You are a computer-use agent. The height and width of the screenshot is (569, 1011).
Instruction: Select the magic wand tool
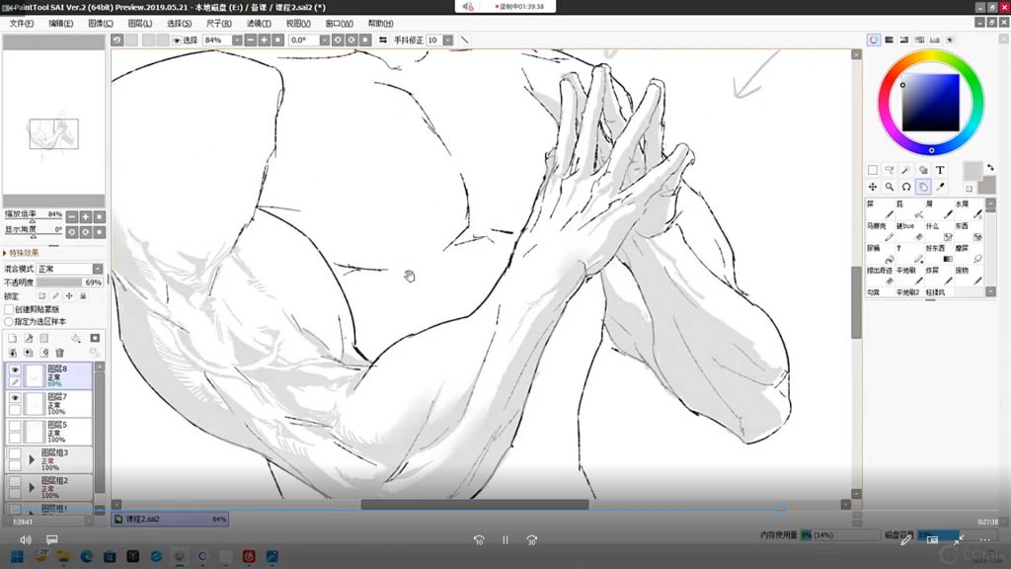pyautogui.click(x=906, y=170)
